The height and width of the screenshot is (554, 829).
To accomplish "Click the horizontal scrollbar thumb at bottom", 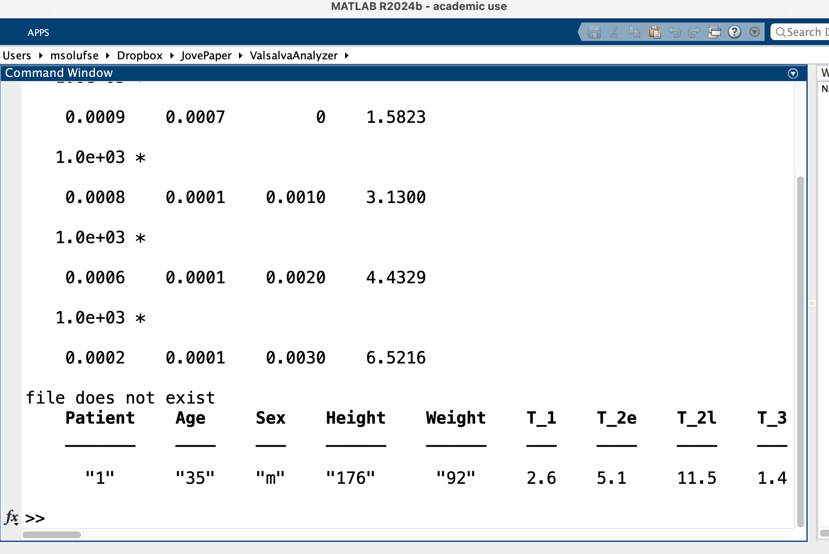I will (x=52, y=535).
